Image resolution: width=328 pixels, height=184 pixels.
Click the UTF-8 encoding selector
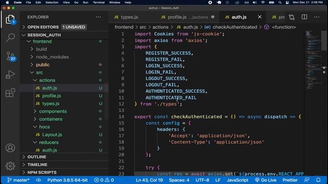(x=202, y=180)
